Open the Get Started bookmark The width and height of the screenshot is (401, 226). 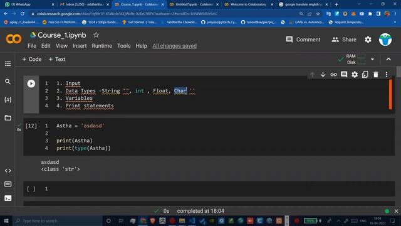click(x=139, y=23)
